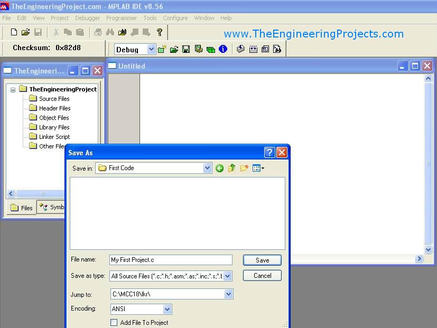Select the Source Files folder
This screenshot has height=328, width=437.
49,99
